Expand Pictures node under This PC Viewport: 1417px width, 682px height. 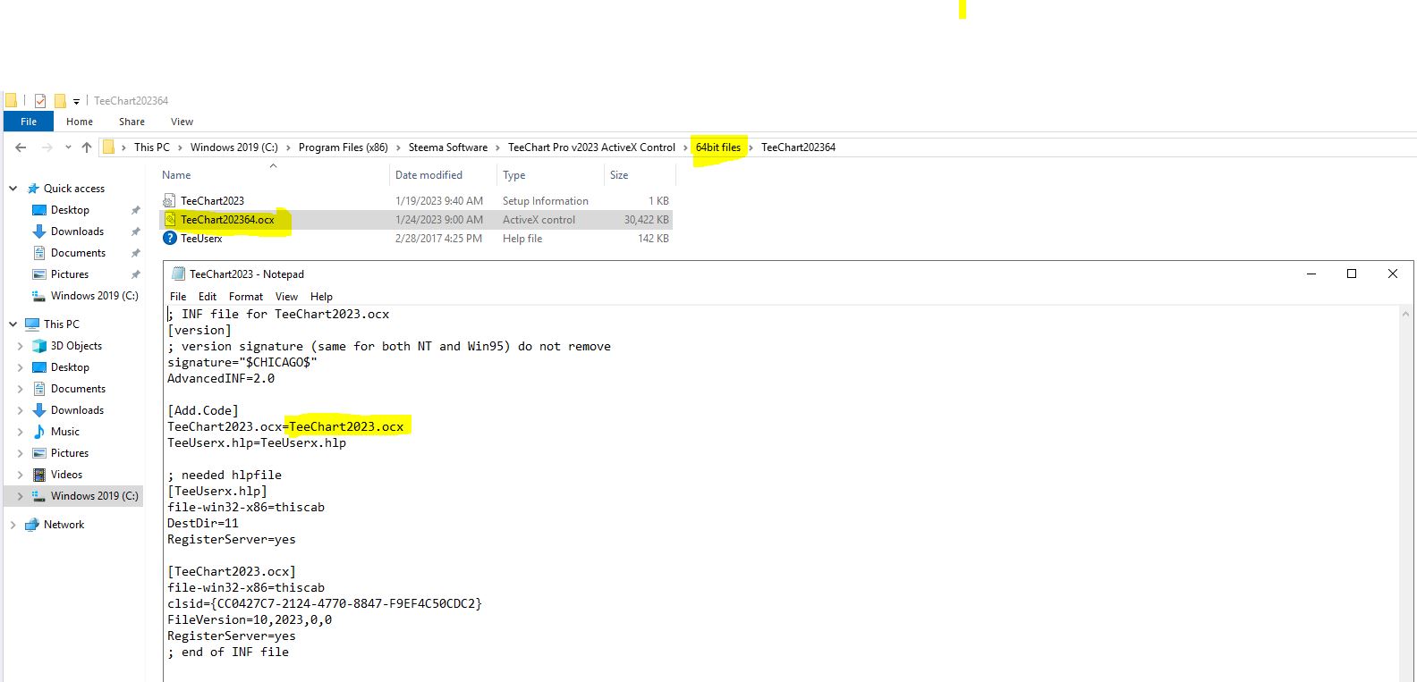(x=21, y=453)
